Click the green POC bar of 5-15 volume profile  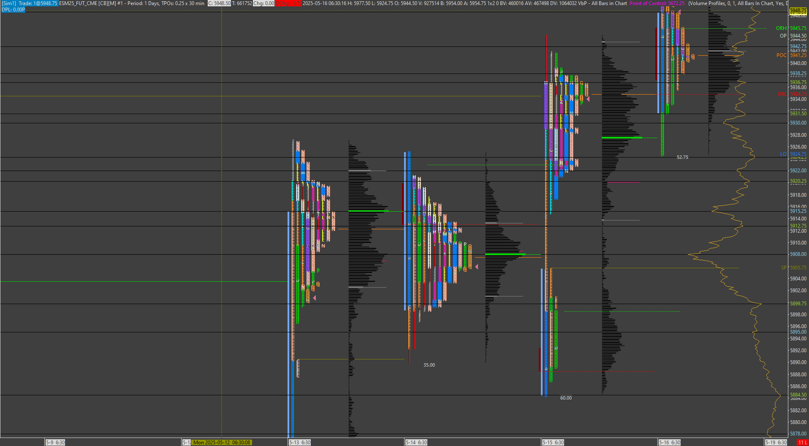[x=622, y=138]
